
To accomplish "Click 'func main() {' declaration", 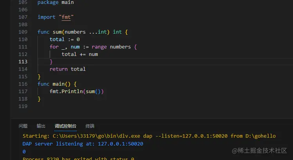I will pos(57,84).
